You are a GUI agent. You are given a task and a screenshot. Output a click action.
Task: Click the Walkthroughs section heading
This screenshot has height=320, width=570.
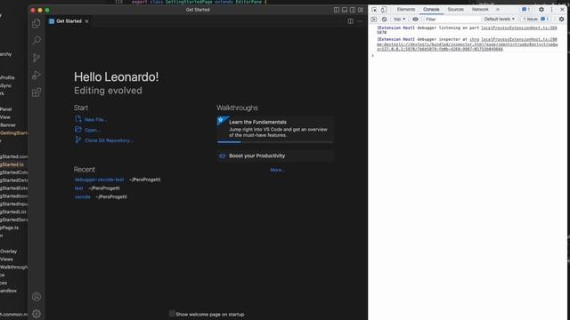point(238,108)
